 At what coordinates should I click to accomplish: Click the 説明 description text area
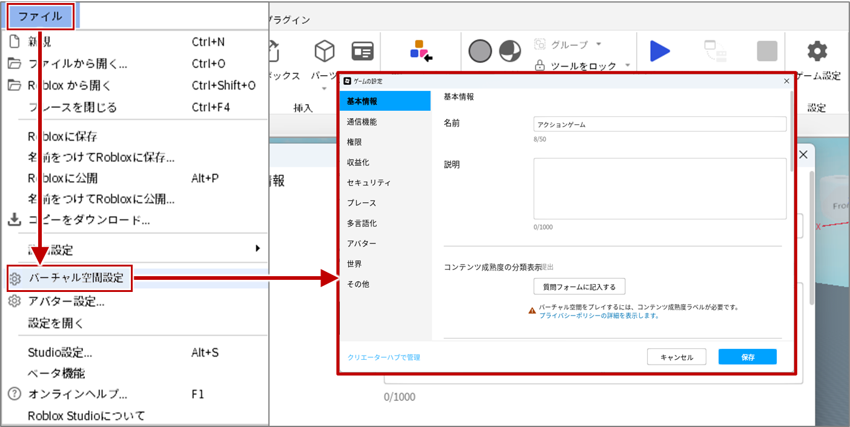click(660, 188)
